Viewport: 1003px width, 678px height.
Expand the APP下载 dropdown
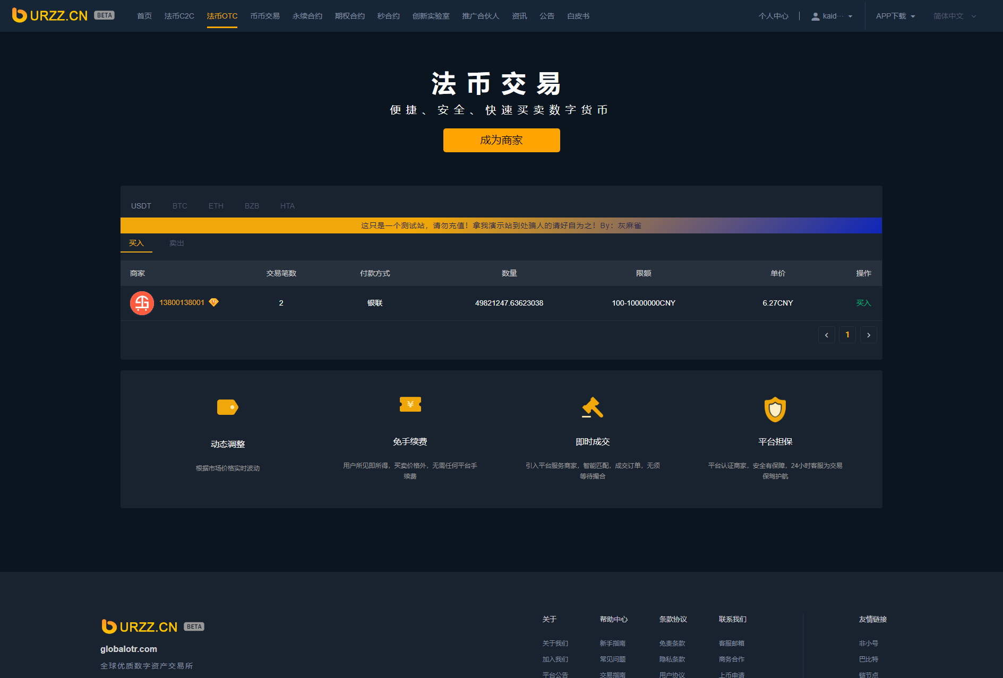point(895,16)
